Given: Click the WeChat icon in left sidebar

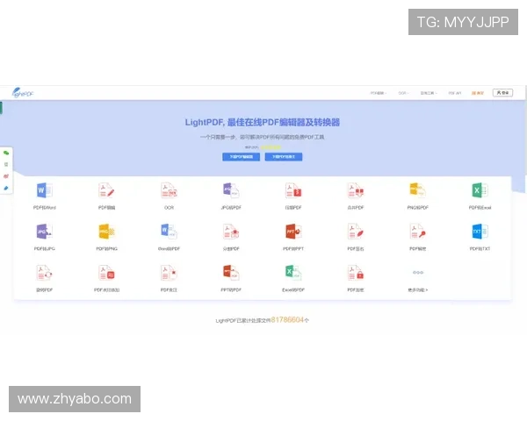Looking at the screenshot, I should (6, 153).
